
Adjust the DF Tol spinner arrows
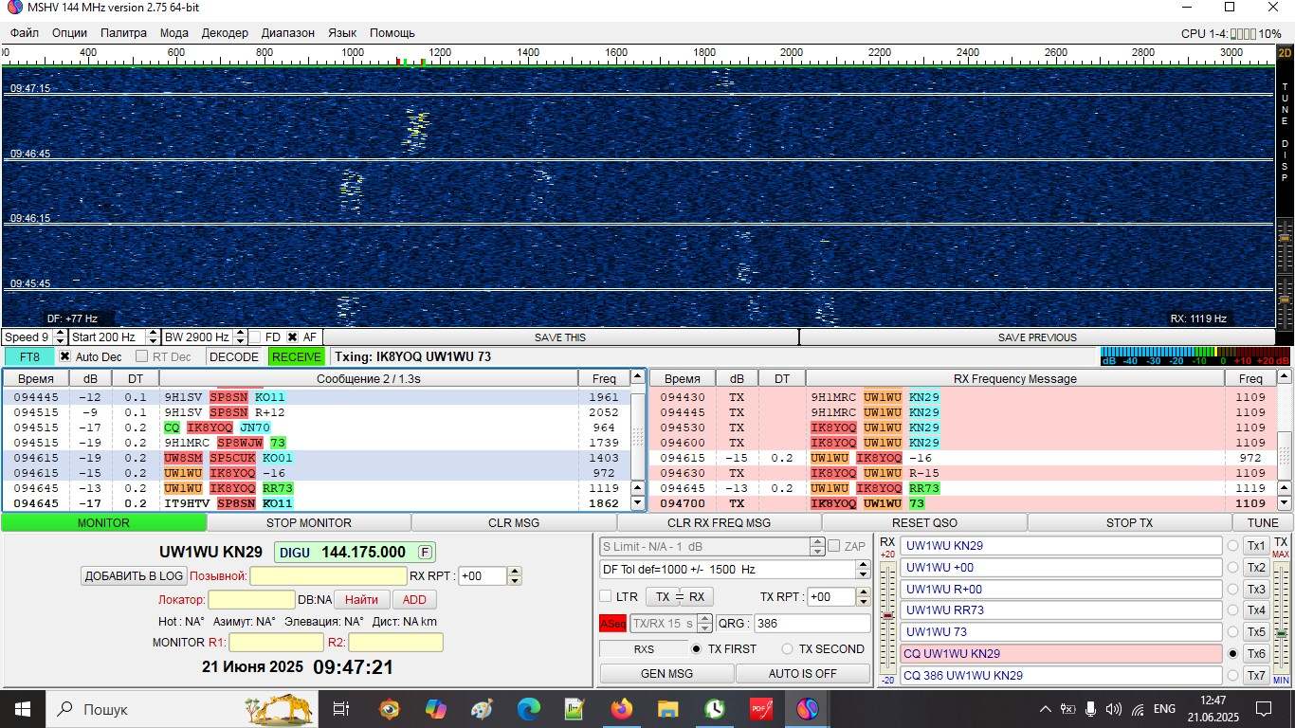(863, 570)
